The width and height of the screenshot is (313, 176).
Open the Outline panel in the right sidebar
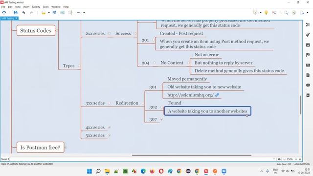click(x=308, y=24)
